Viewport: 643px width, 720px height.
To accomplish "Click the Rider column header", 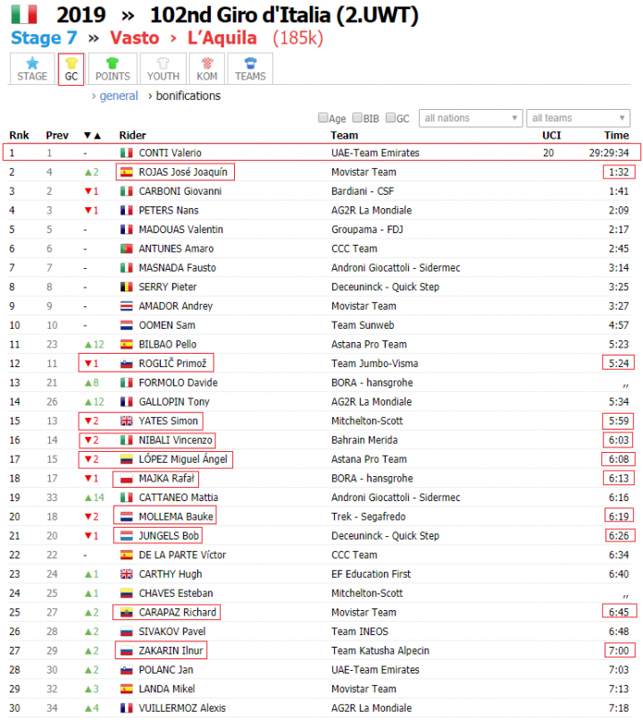I will point(132,136).
